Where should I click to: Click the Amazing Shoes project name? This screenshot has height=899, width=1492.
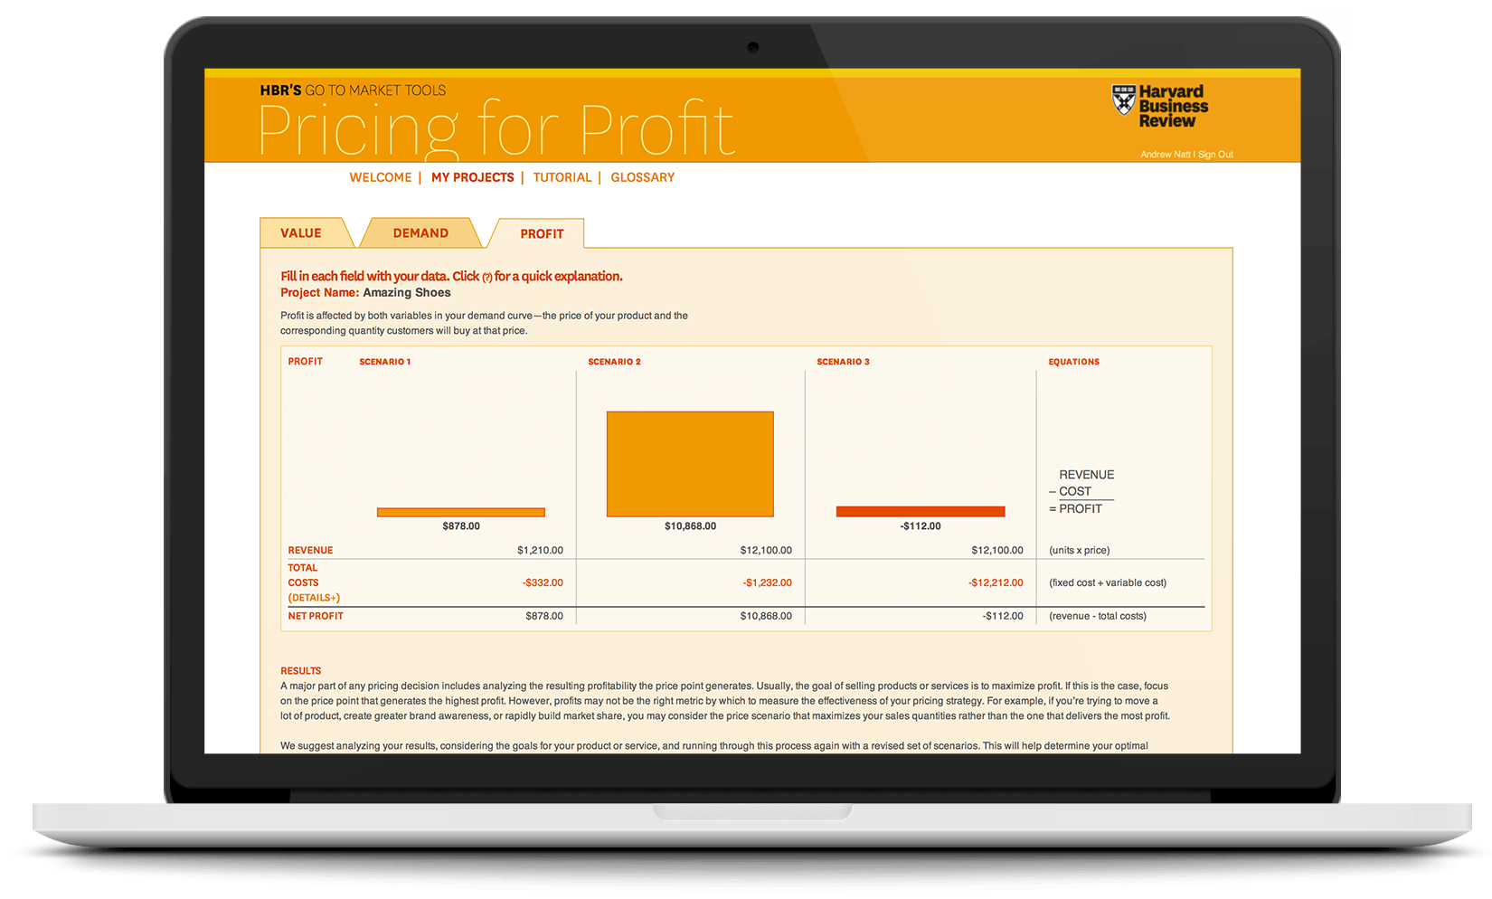[407, 293]
